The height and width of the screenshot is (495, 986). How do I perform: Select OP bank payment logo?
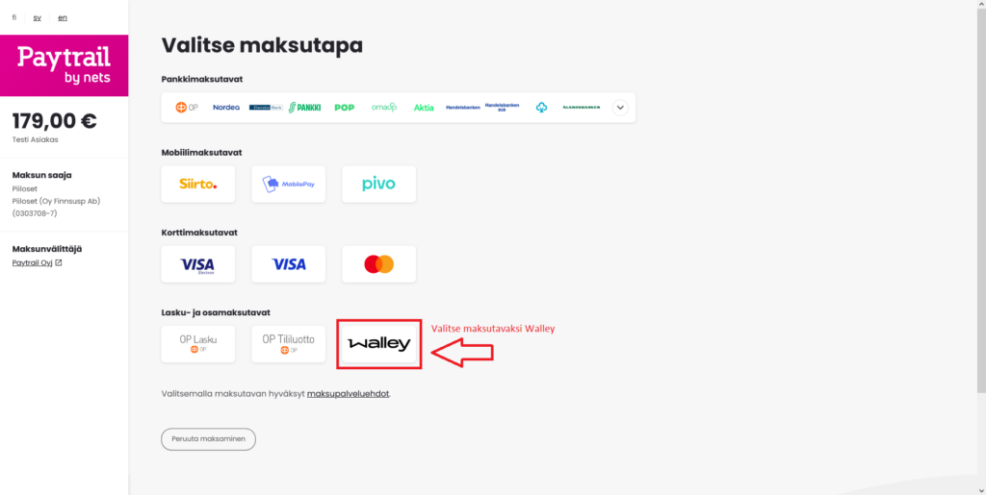pos(186,108)
